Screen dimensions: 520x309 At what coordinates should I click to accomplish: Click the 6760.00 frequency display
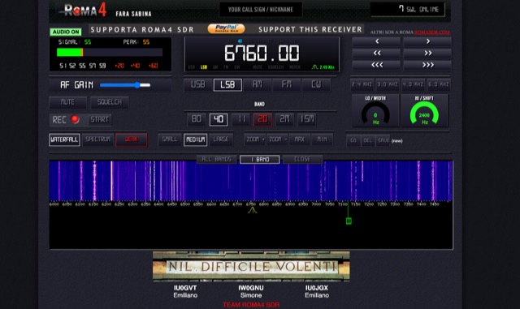pyautogui.click(x=262, y=53)
